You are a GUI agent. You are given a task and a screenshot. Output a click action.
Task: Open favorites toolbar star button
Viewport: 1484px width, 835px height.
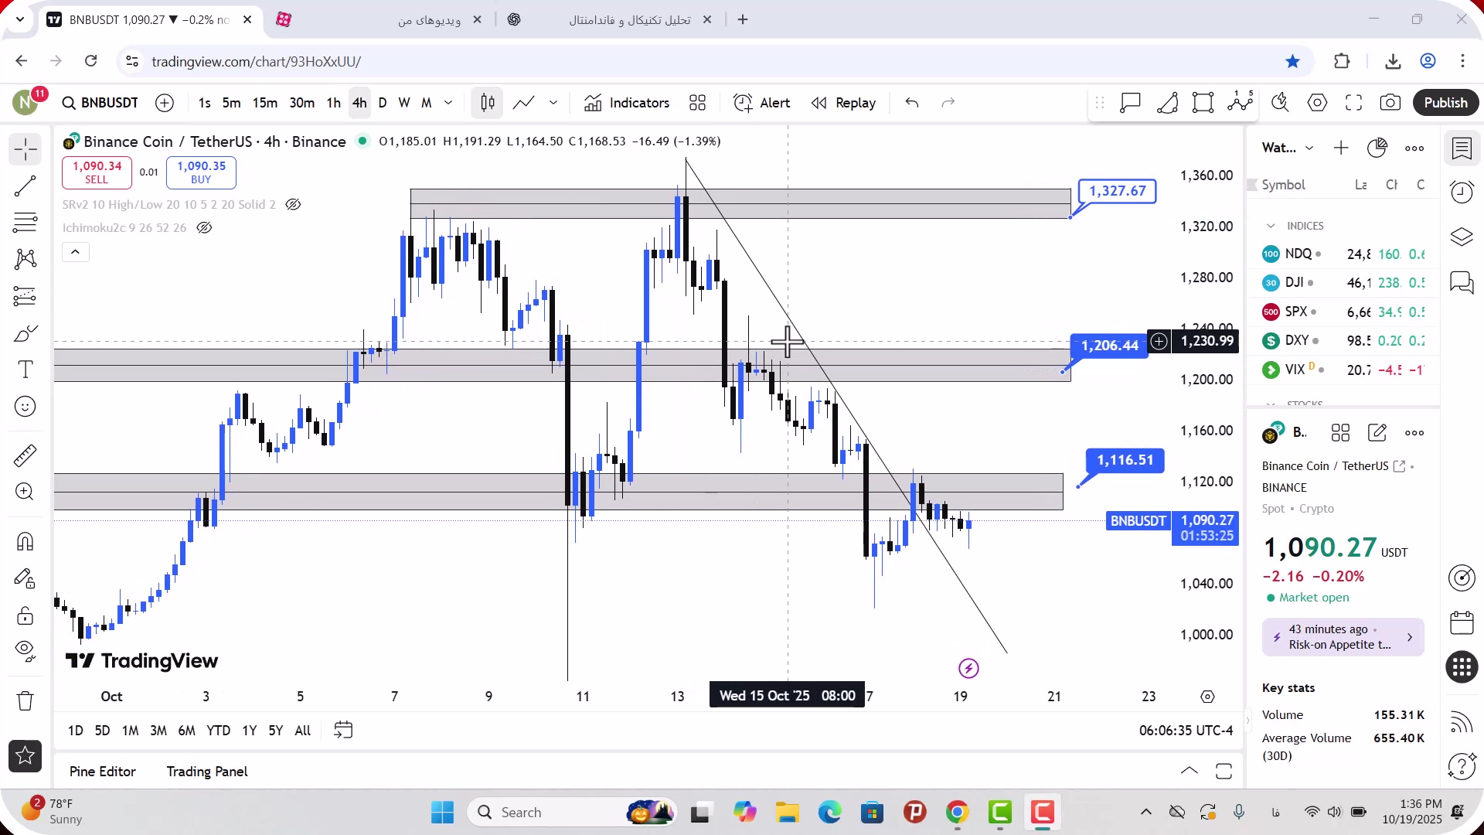coord(26,756)
